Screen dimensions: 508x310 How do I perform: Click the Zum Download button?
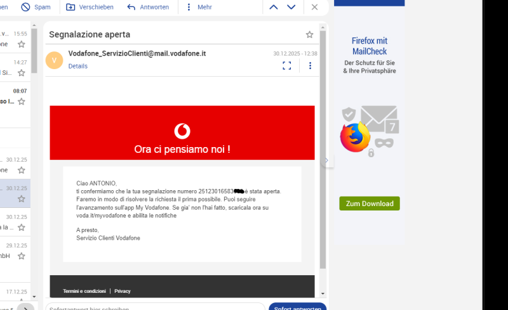click(370, 203)
